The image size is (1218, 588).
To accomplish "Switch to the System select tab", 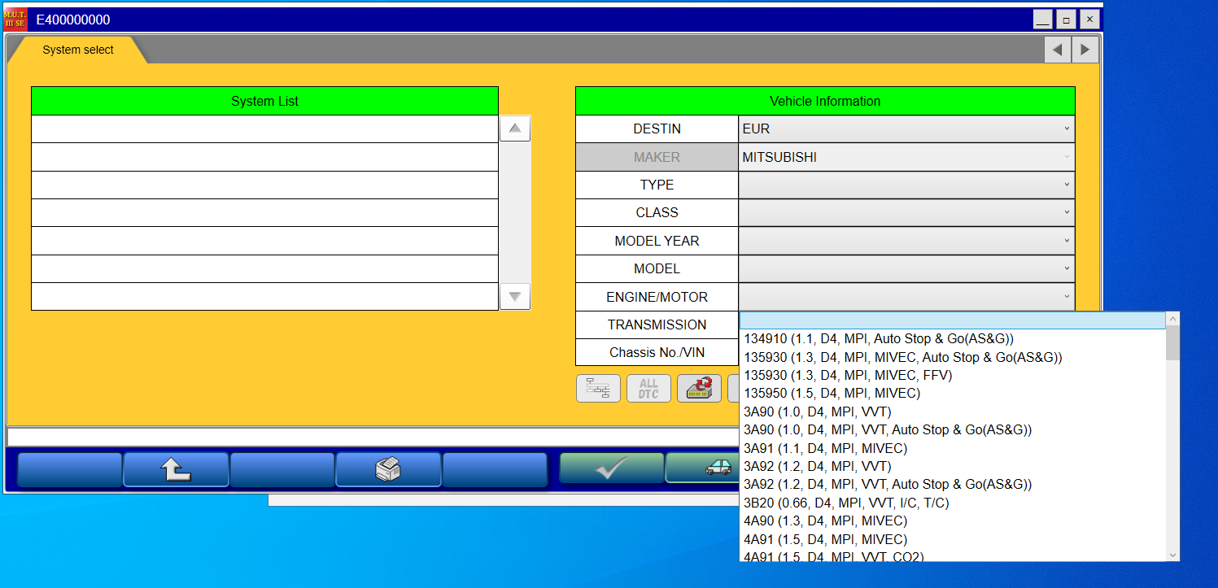I will (76, 49).
